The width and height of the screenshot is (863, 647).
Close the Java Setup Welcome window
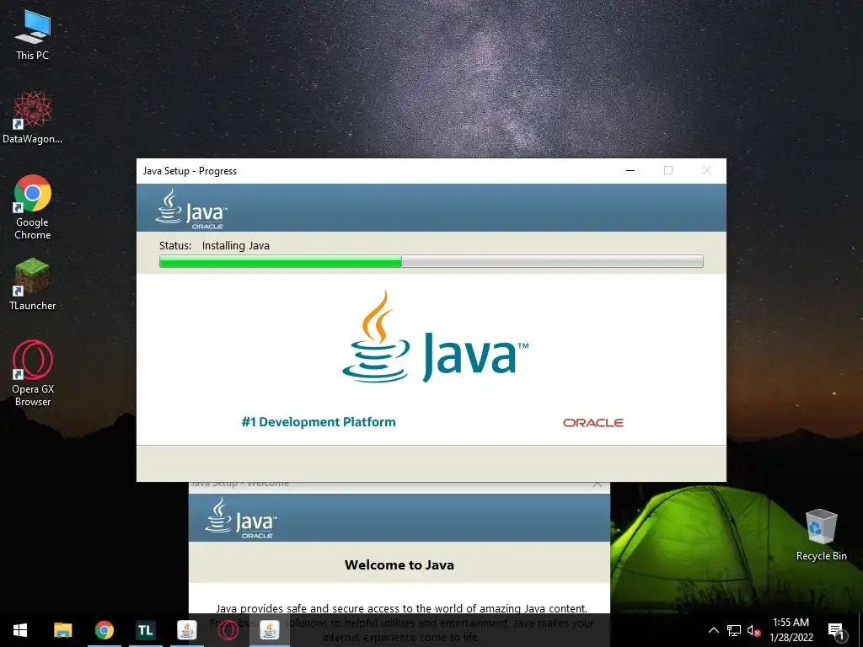(598, 484)
